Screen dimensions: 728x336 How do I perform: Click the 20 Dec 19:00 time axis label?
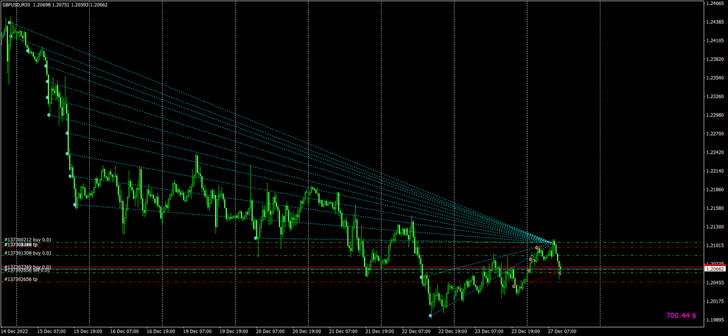coord(306,331)
